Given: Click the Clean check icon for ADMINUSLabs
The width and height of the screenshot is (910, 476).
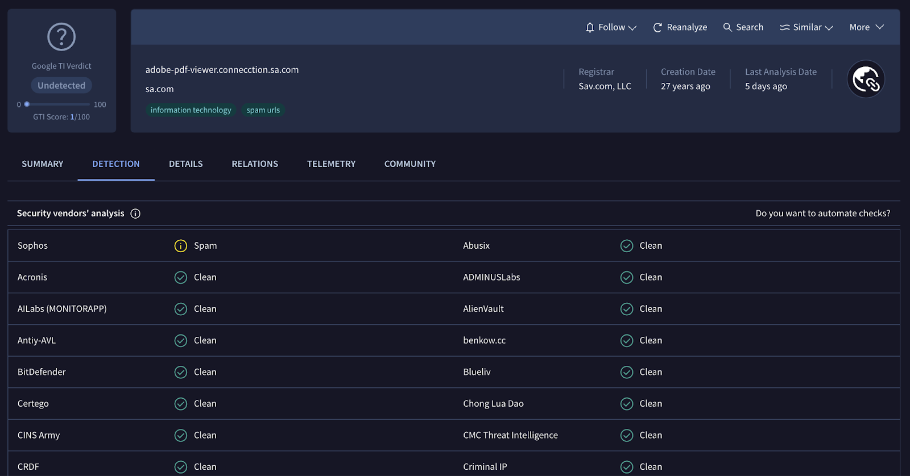Looking at the screenshot, I should (627, 277).
